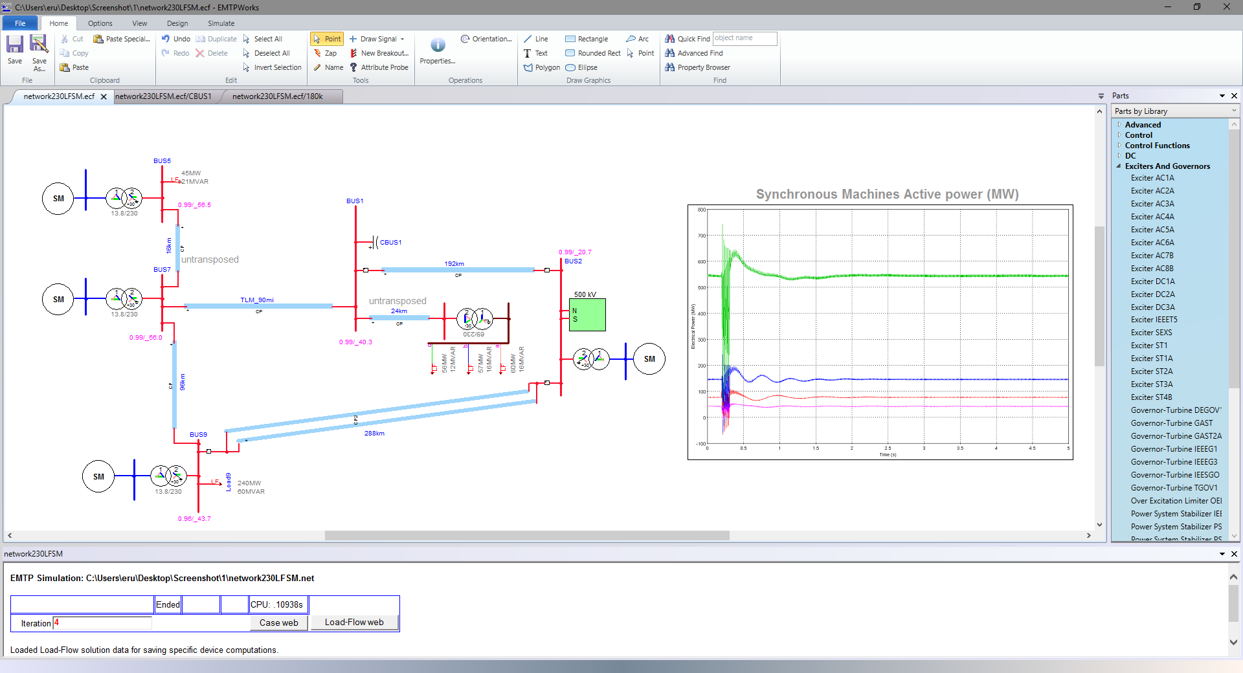Screen dimensions: 1243x673
Task: Open the Simulate ribbon tab
Action: click(221, 23)
